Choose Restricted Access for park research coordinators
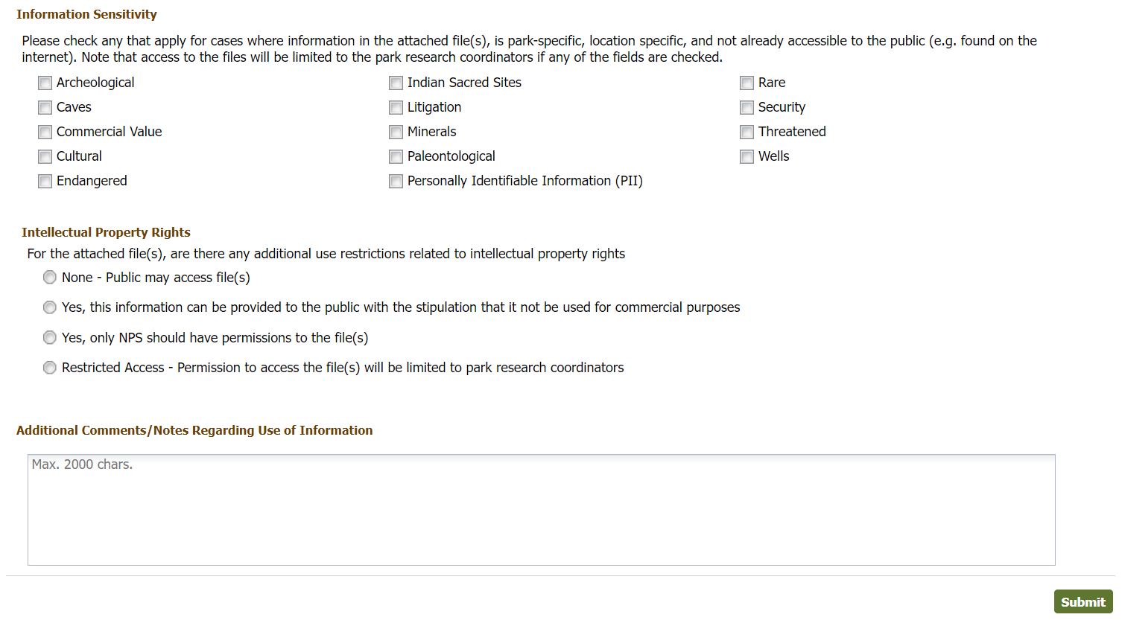Image resolution: width=1122 pixels, height=626 pixels. click(x=50, y=367)
